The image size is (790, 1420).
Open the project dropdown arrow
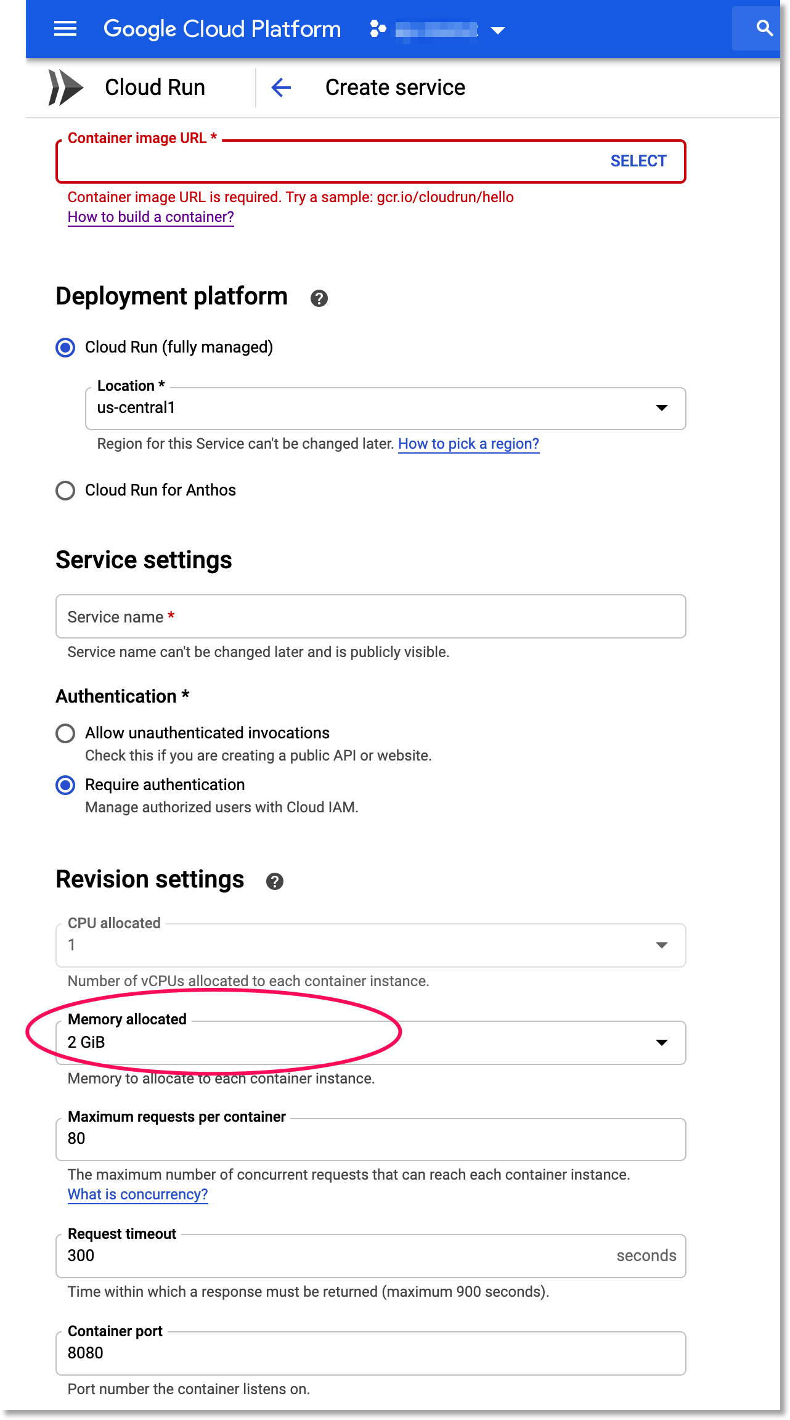(x=498, y=30)
